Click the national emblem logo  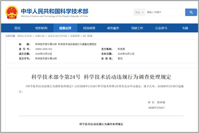point(12,12)
